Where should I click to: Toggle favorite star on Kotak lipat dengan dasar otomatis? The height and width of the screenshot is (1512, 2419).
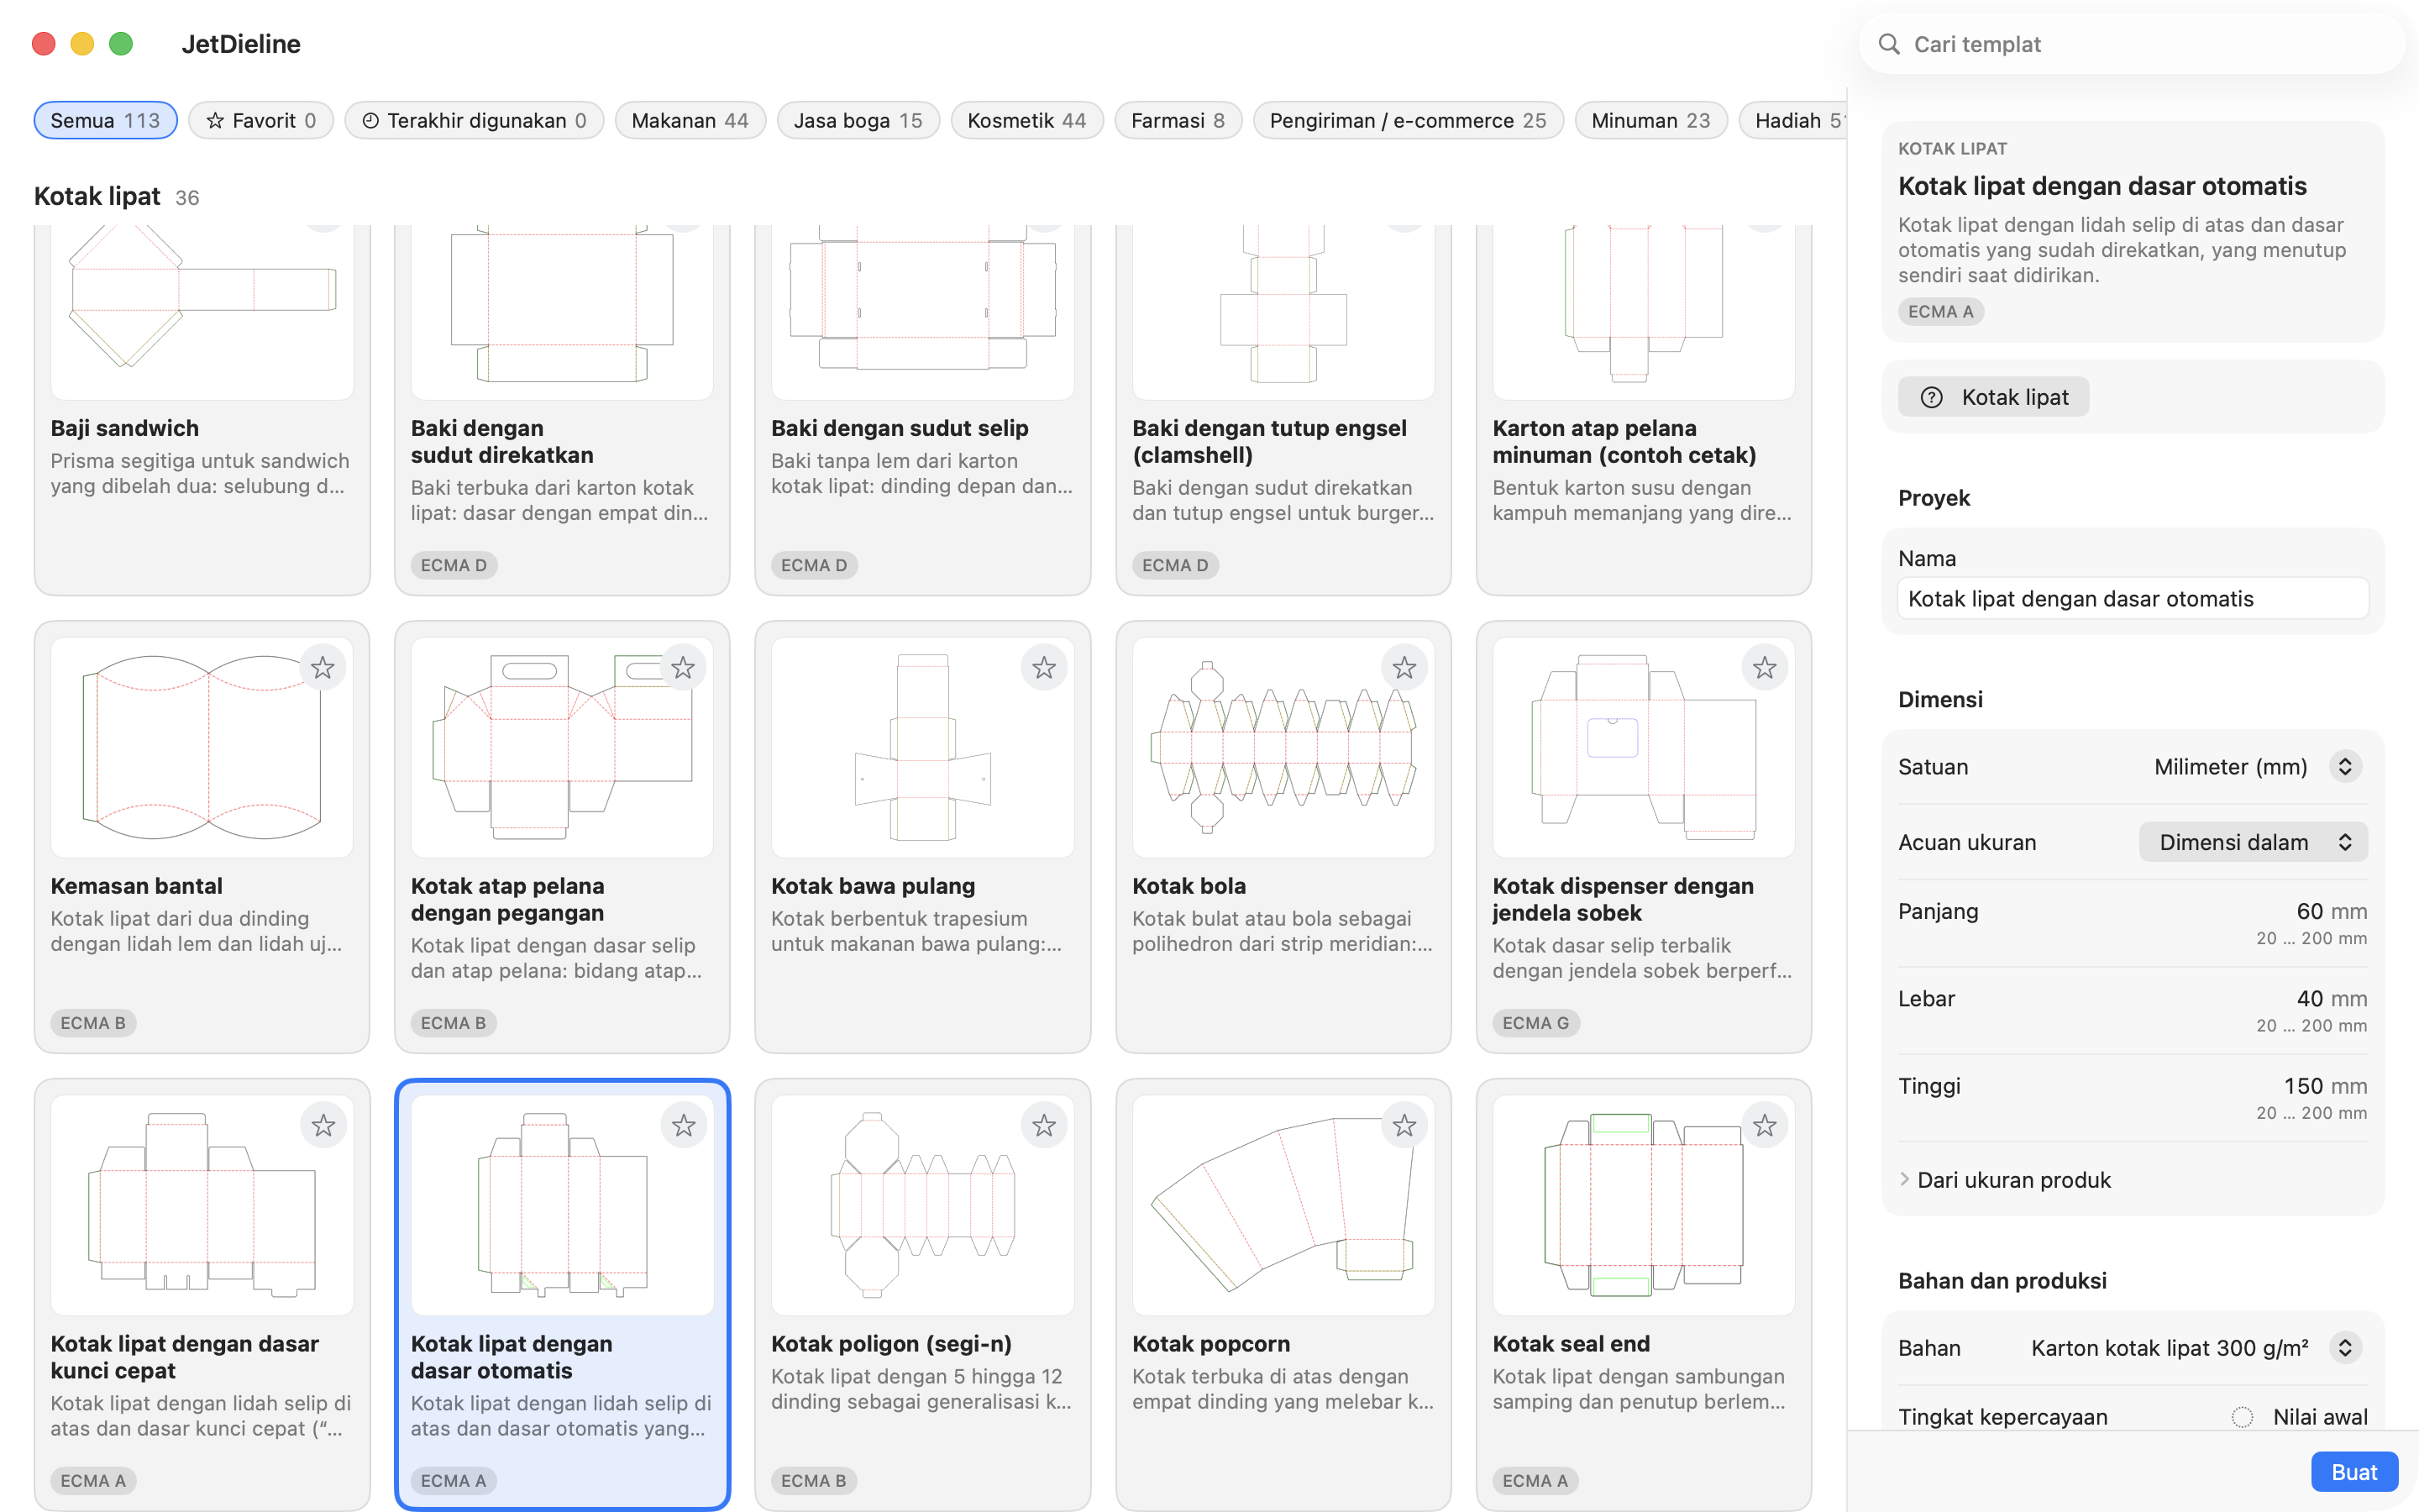(684, 1126)
